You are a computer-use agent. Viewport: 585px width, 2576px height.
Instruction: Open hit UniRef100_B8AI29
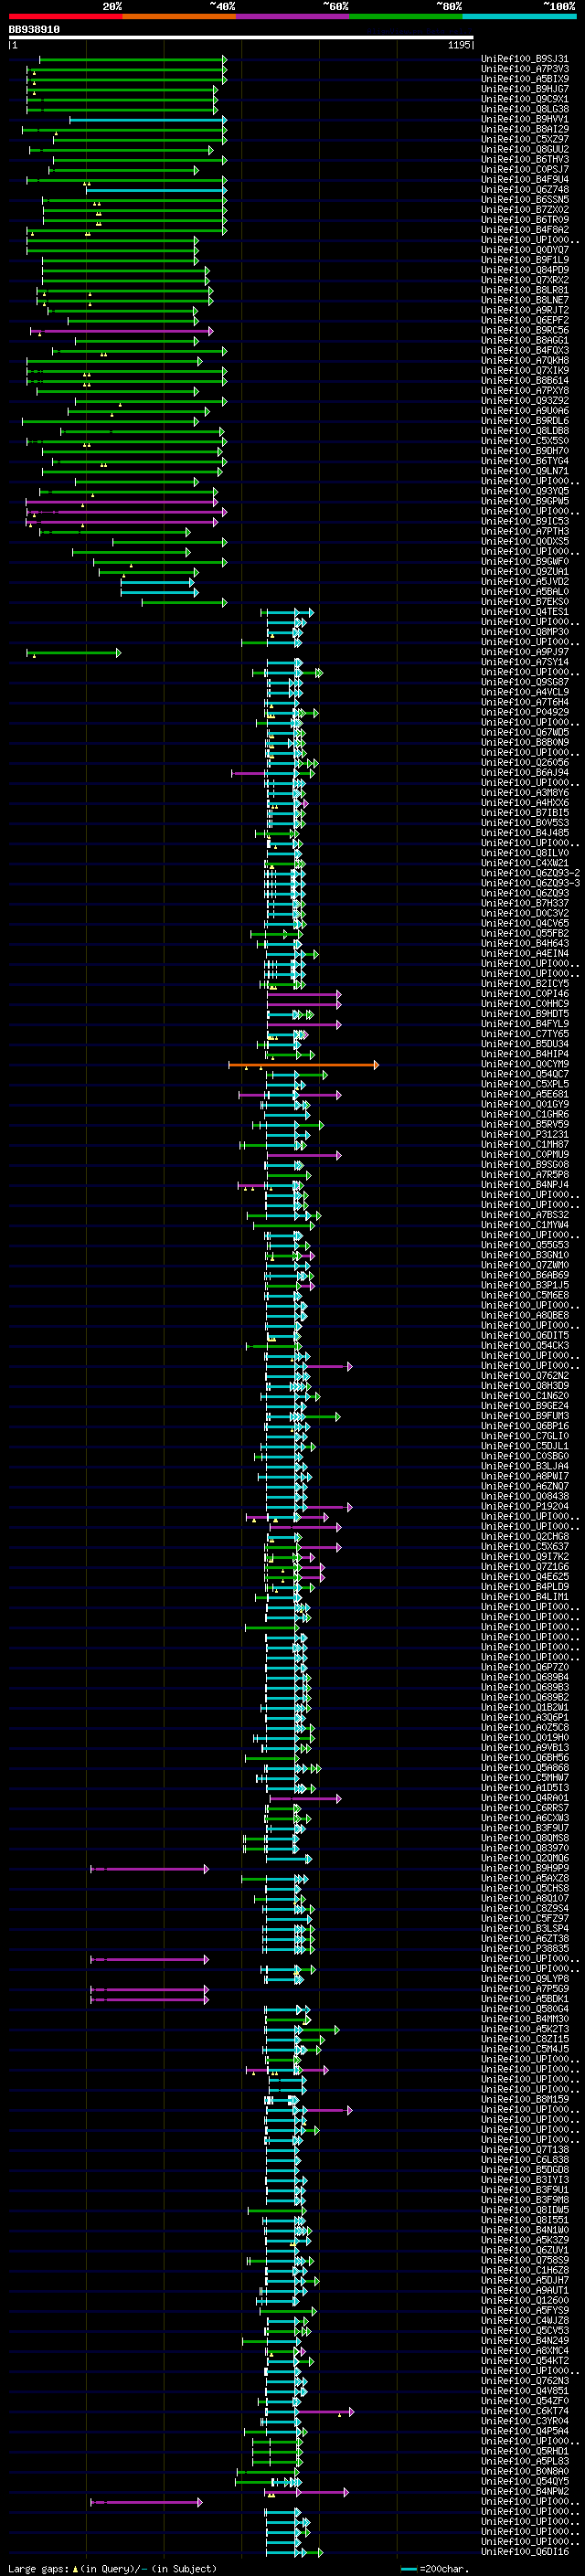[x=525, y=129]
